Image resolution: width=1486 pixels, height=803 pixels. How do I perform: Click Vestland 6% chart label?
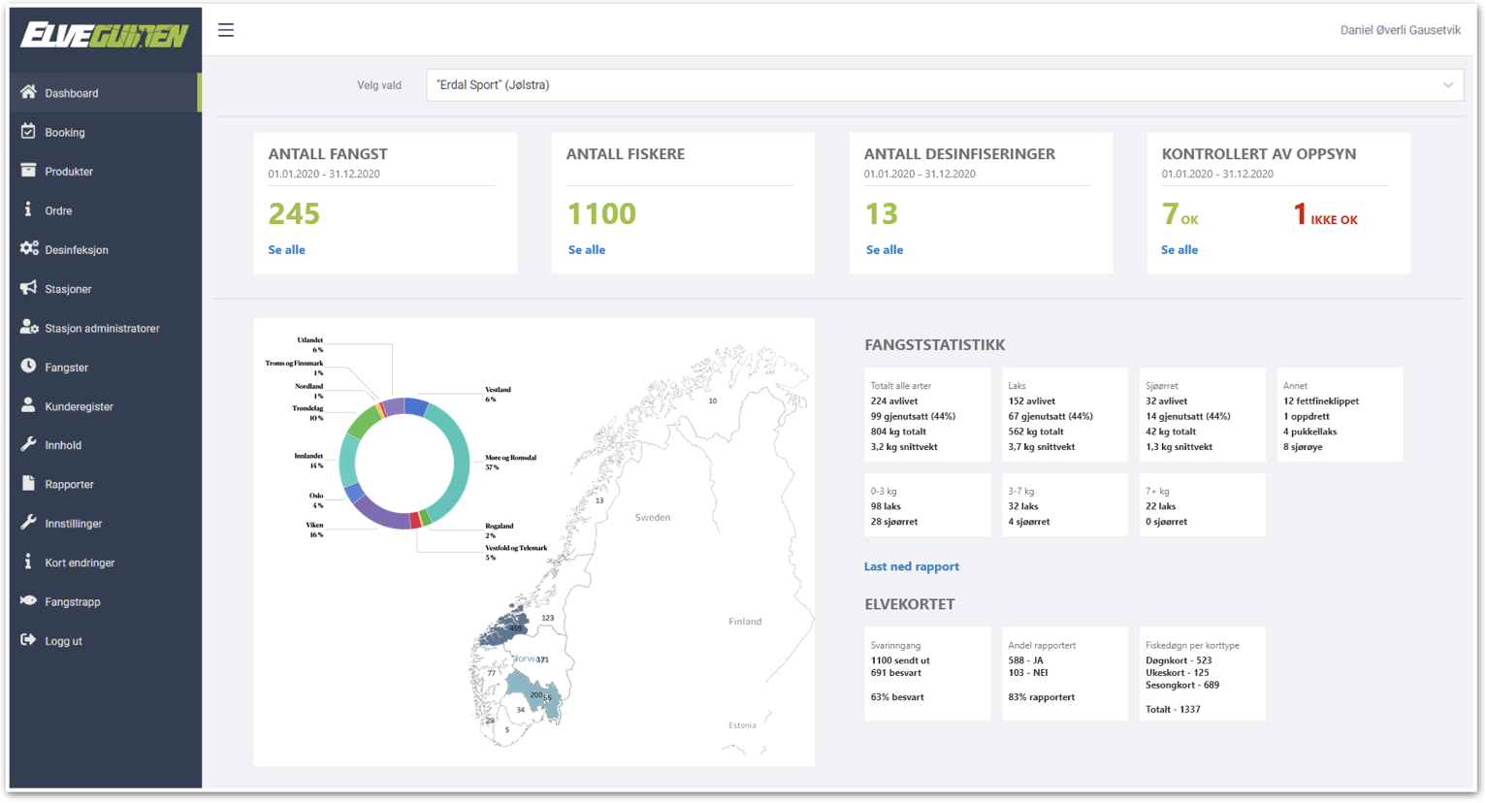[498, 394]
